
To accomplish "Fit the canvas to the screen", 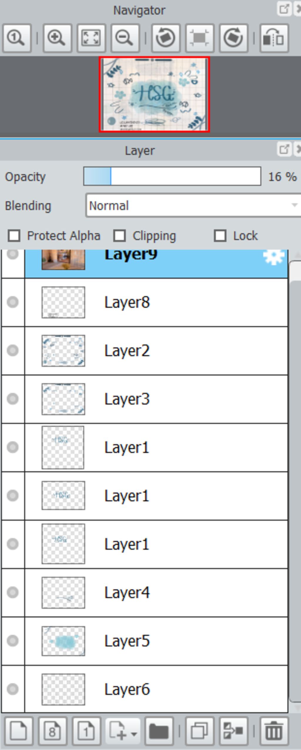I will 91,38.
